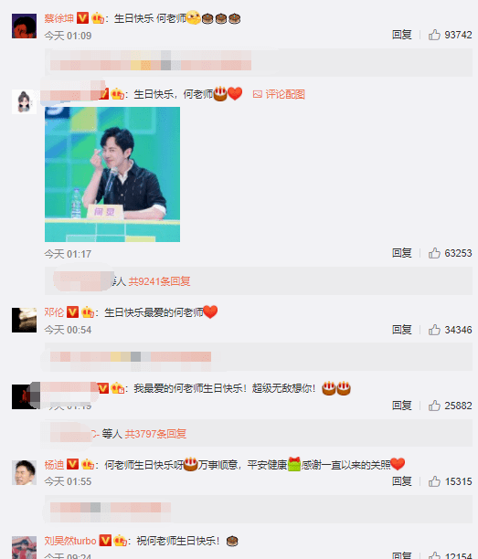Expand the 共9241条回复 replies

pyautogui.click(x=159, y=281)
